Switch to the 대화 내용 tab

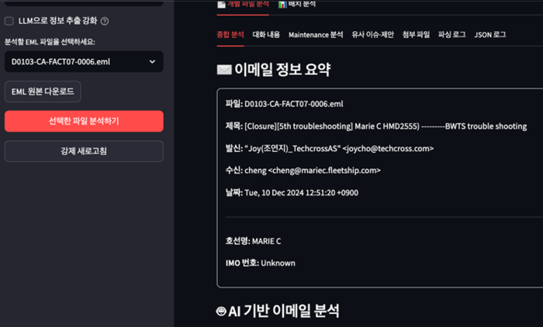[x=266, y=35]
